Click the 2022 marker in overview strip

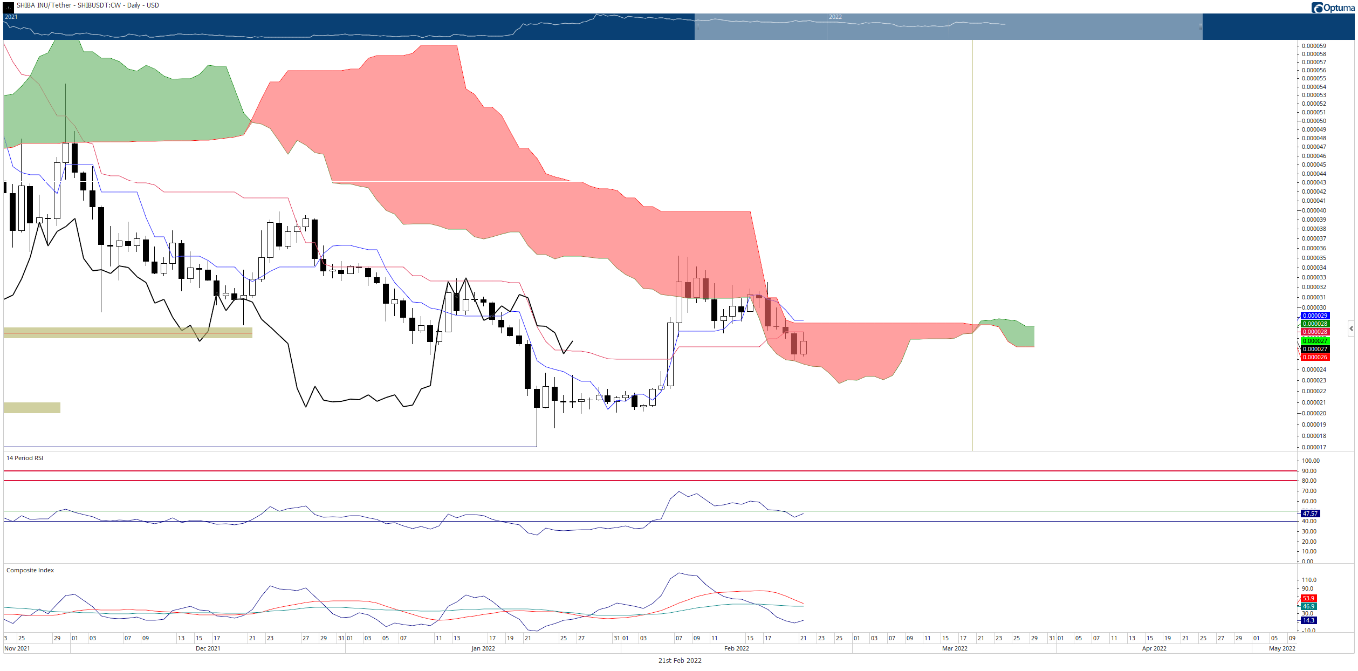(835, 17)
